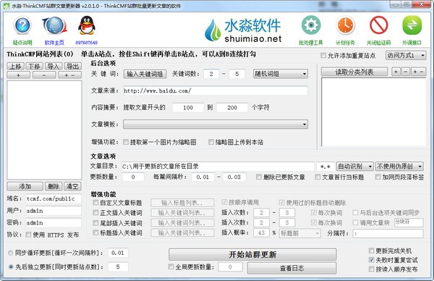This screenshot has height=281, width=434.
Task: Click the 删除 button below site list
Action: pos(54,186)
